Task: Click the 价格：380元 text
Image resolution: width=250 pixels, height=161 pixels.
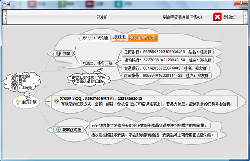Action: click(22, 88)
